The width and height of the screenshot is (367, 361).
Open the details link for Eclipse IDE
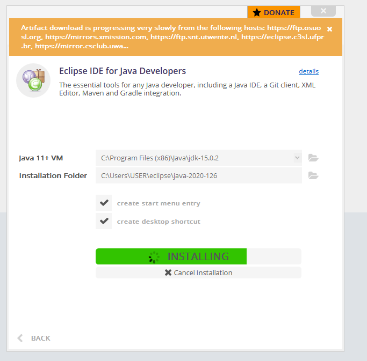click(308, 71)
